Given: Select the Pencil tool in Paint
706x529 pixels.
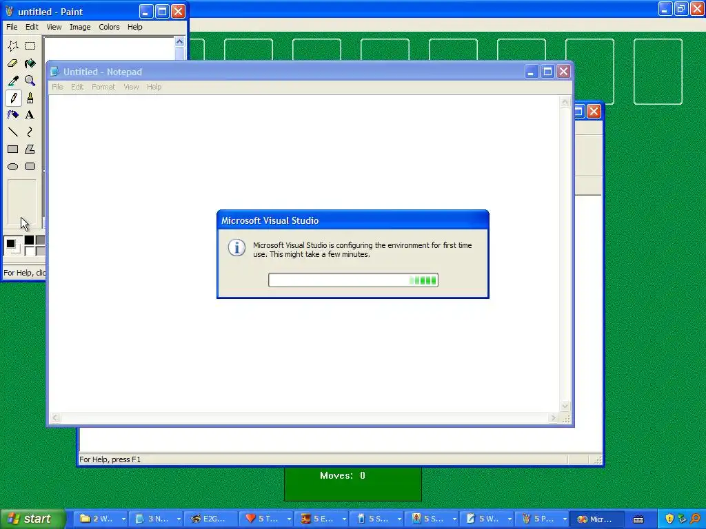Looking at the screenshot, I should click(x=12, y=98).
